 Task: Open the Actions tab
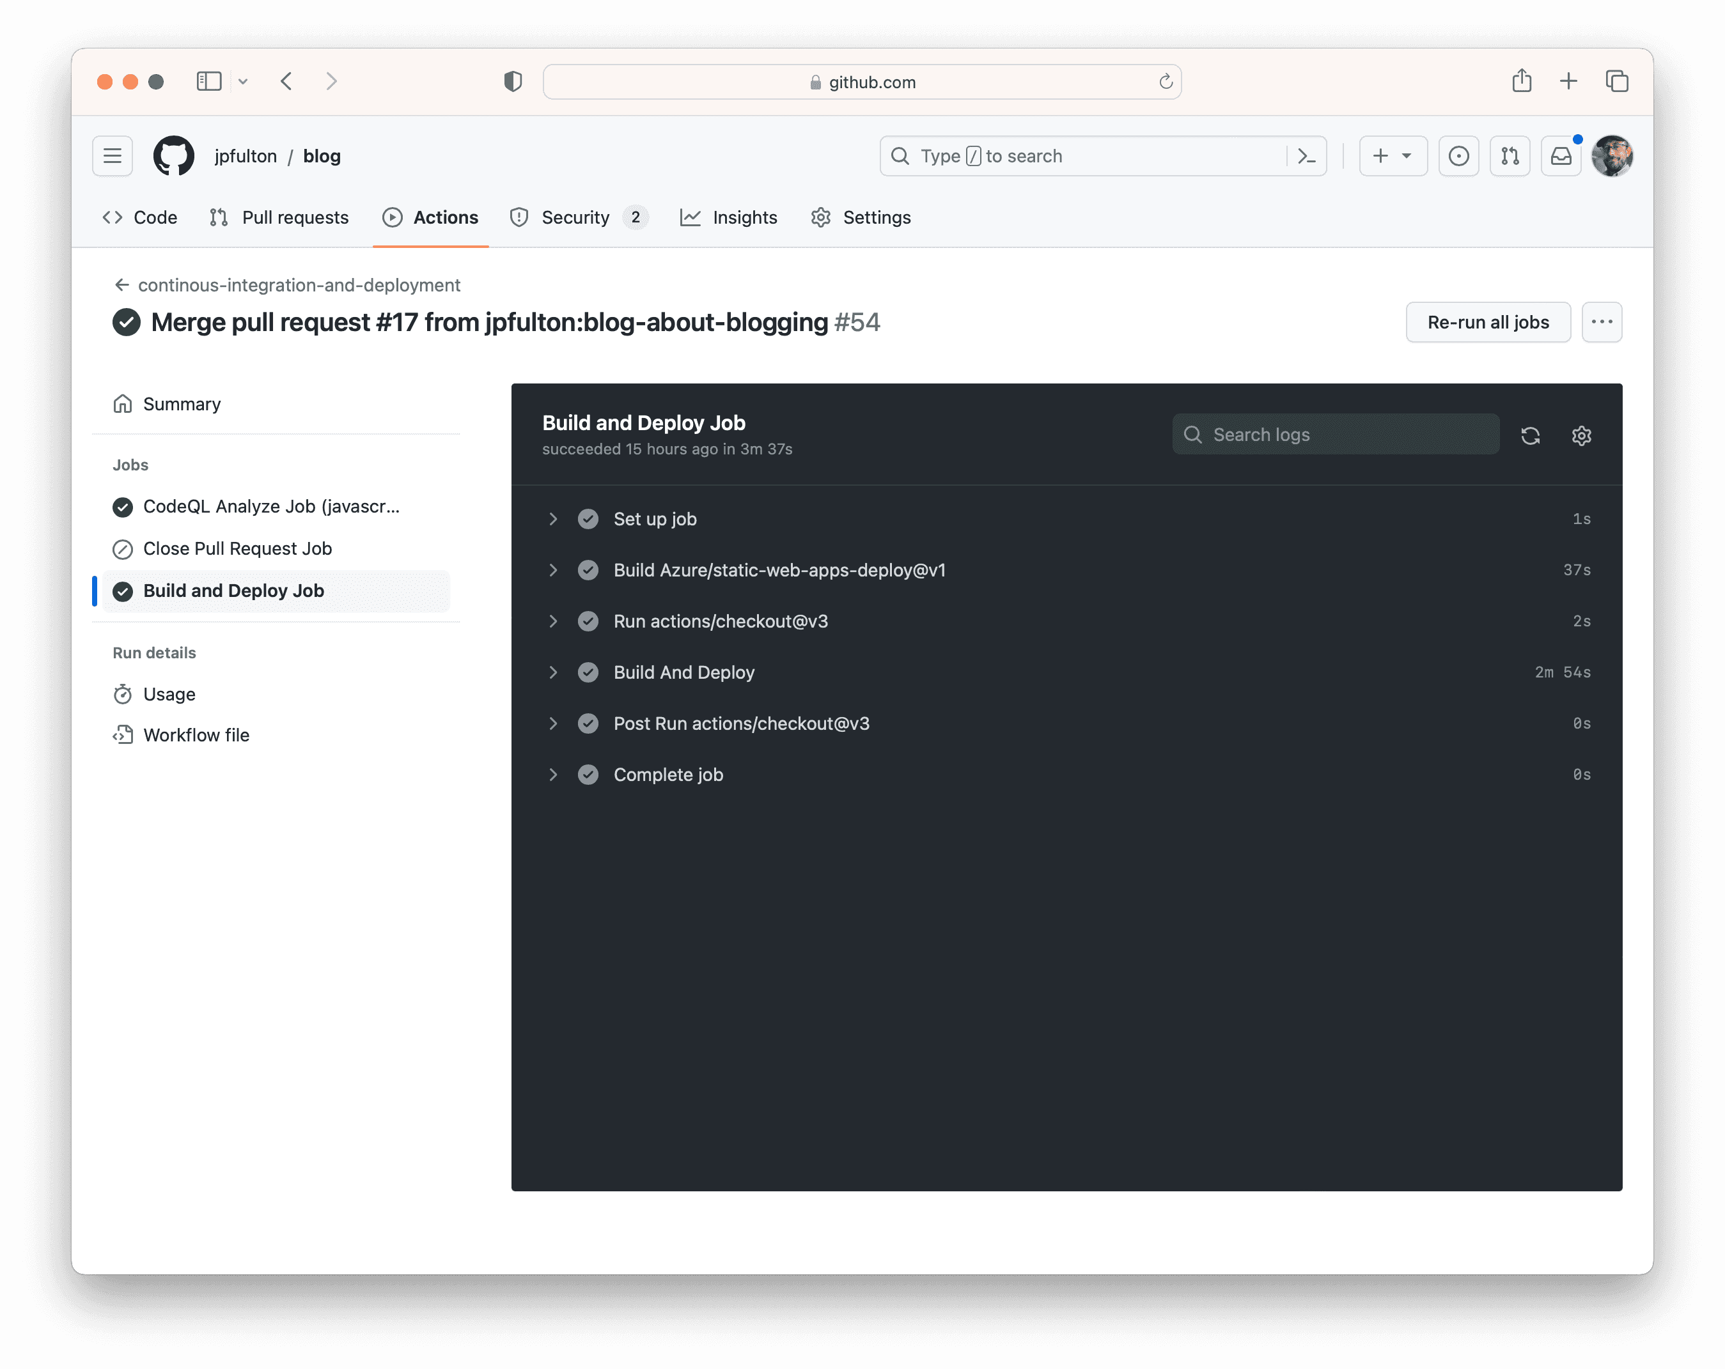[430, 217]
